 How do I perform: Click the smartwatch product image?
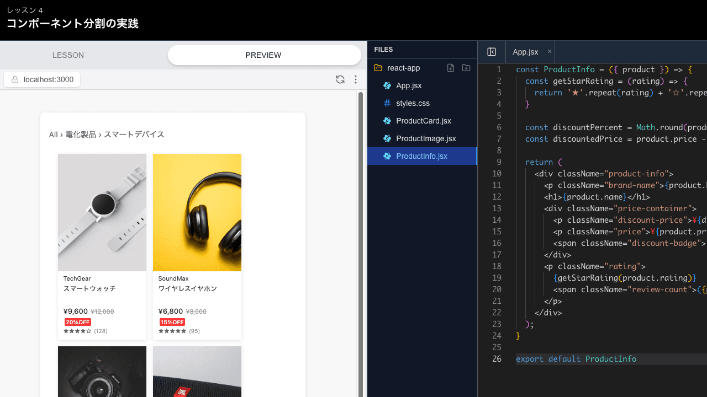(x=102, y=212)
